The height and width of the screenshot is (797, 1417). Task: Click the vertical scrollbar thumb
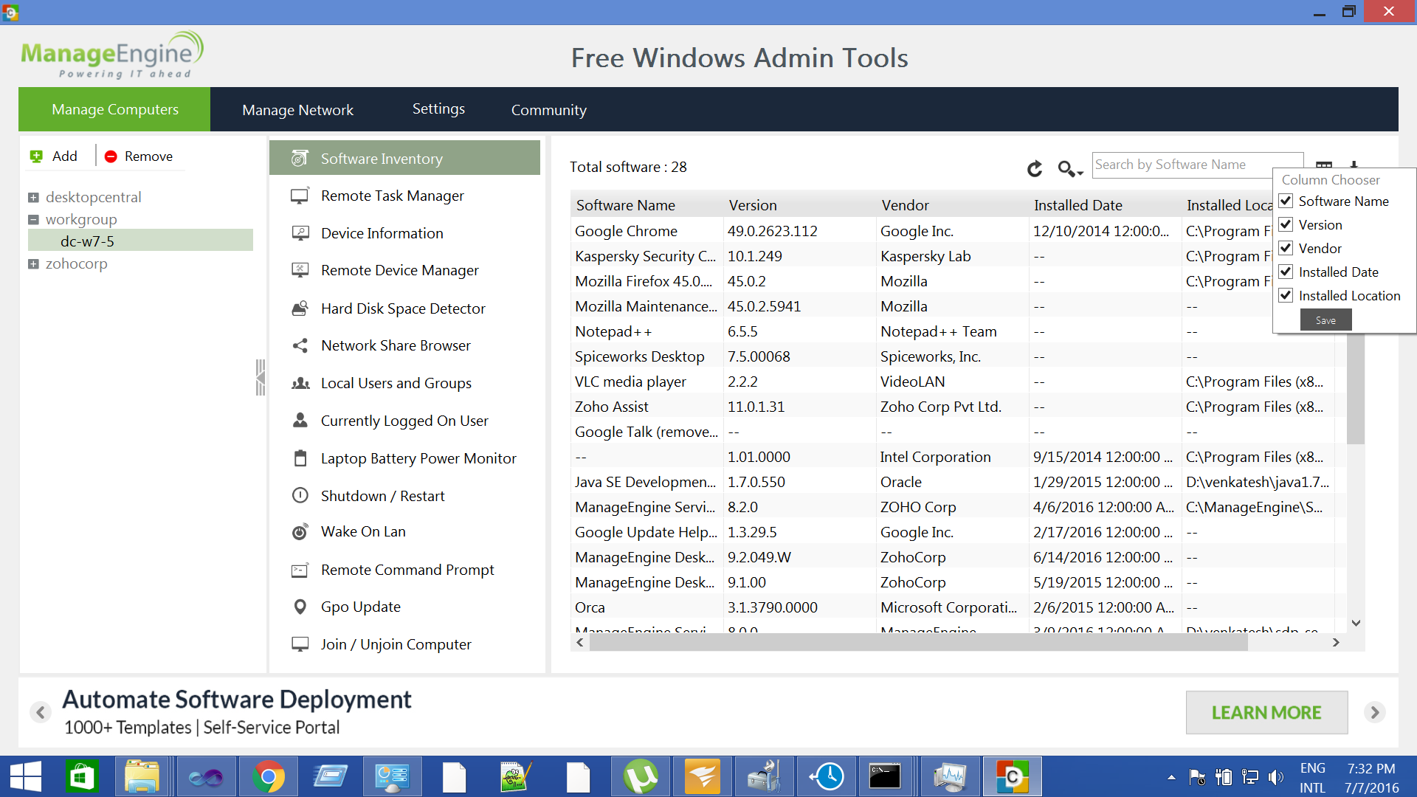point(1356,388)
